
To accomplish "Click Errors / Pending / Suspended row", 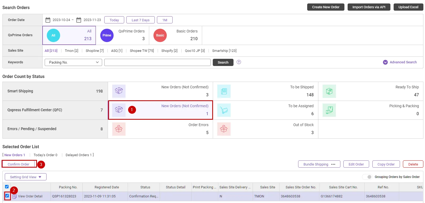I will (x=55, y=129).
